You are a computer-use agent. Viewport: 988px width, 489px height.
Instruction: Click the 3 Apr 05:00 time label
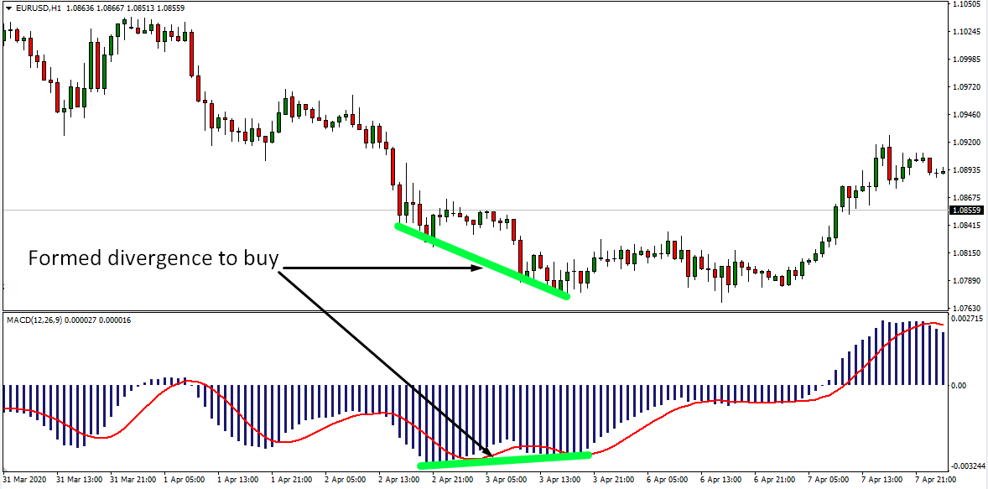(507, 481)
